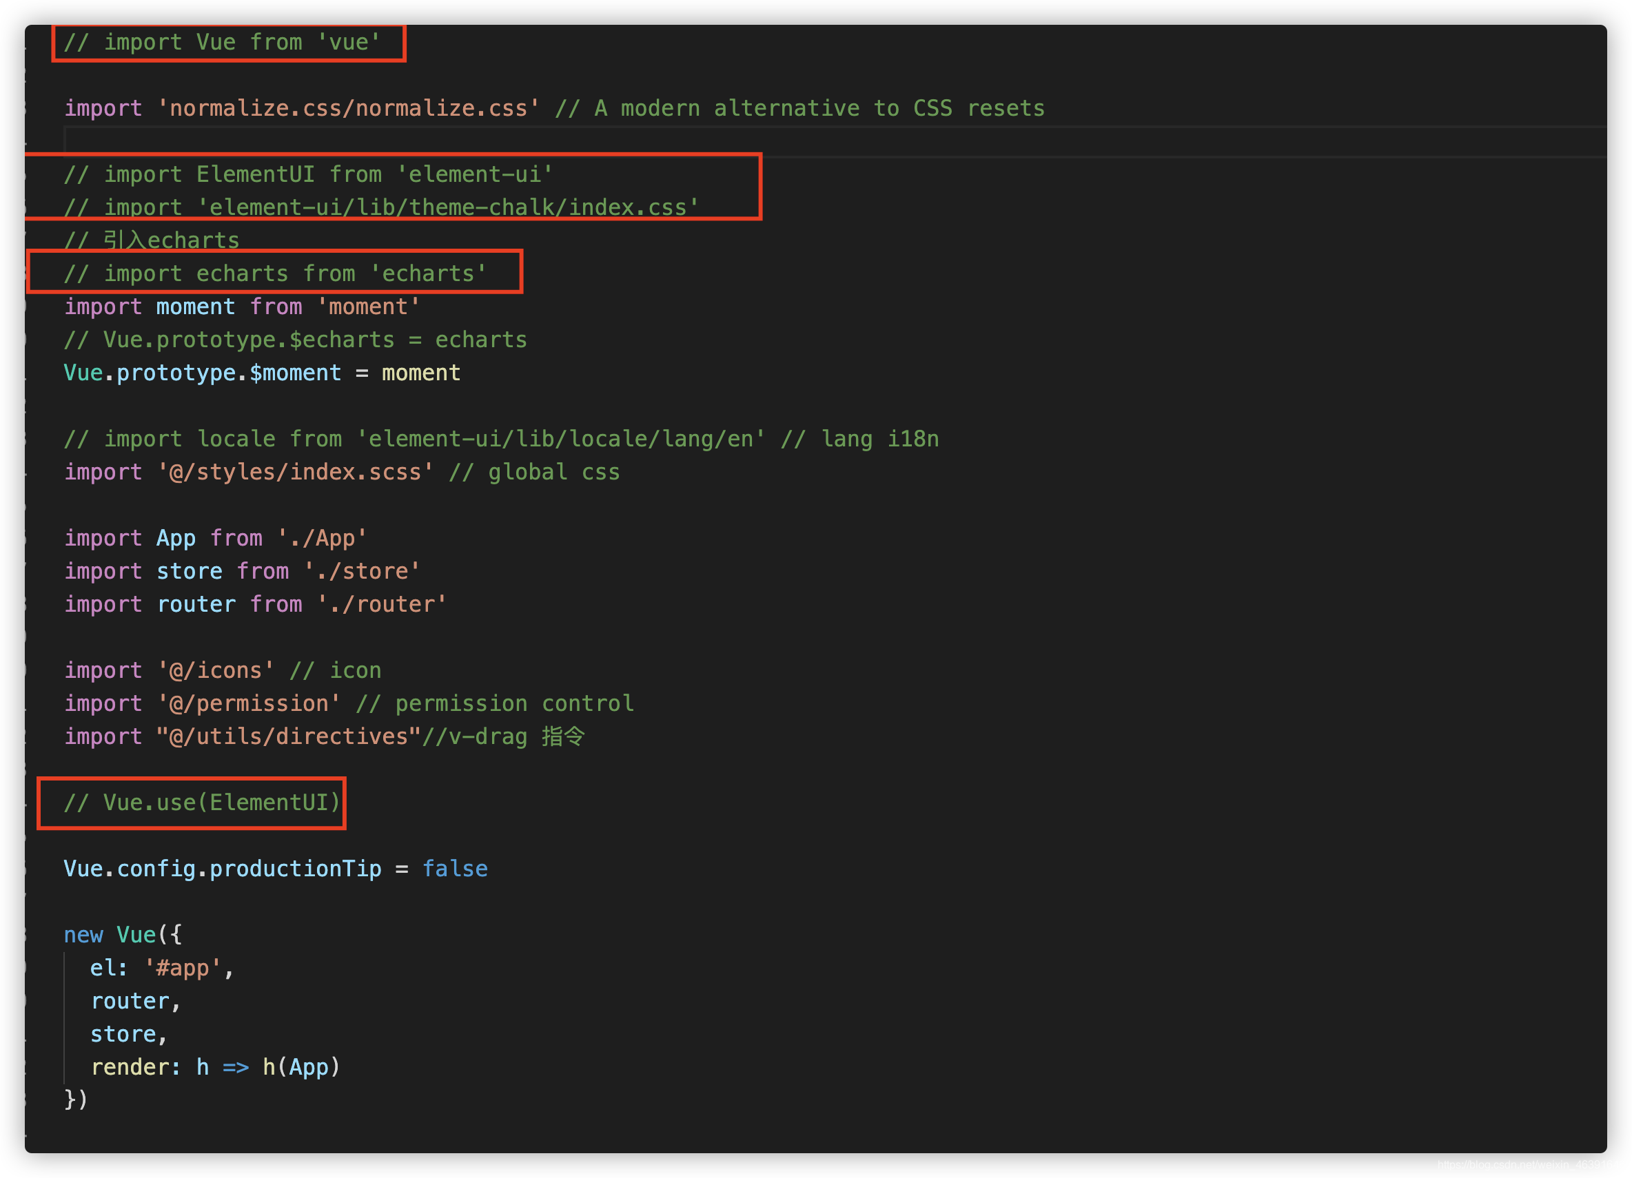1632x1178 pixels.
Task: Click the line "Vue.prototype.$moment = moment"
Action: [262, 373]
